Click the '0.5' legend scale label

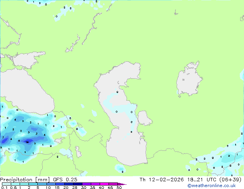point(13,187)
